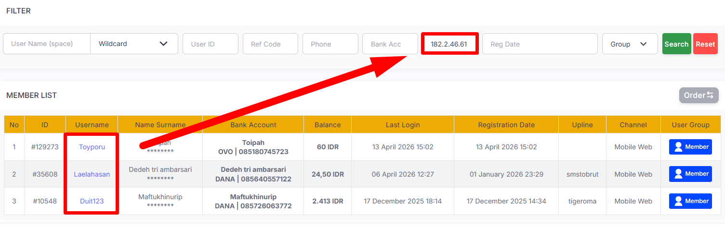This screenshot has width=725, height=228.
Task: Expand the Group dropdown filter
Action: (630, 44)
